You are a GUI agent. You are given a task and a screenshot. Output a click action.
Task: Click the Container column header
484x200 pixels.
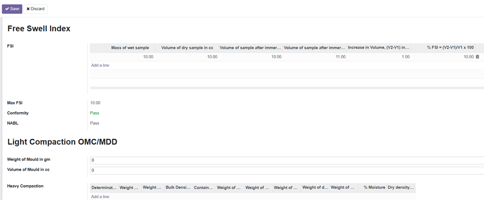204,187
